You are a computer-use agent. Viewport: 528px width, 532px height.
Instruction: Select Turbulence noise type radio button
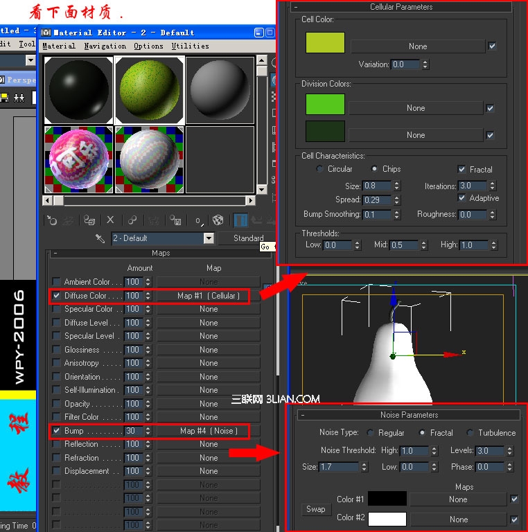coord(470,432)
